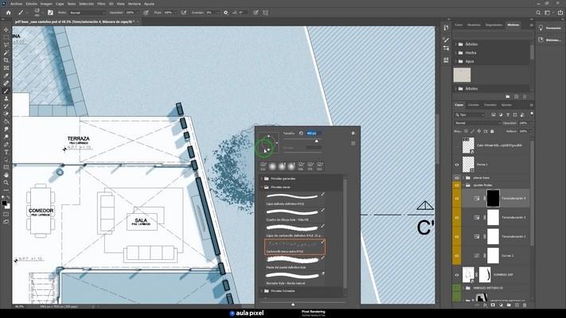
Task: Select Tono/saturación 4 black mask thumbnail
Action: coord(493,199)
